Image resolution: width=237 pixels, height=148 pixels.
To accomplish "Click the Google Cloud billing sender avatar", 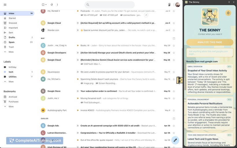I will (x=43, y=23).
